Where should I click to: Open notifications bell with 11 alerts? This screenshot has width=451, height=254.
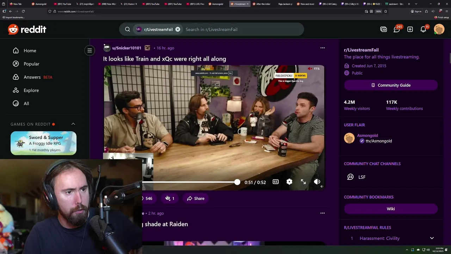[424, 29]
